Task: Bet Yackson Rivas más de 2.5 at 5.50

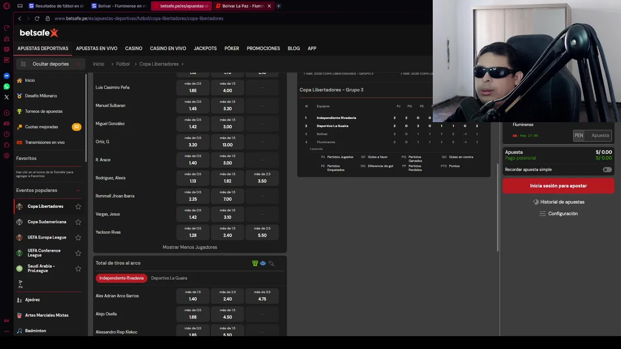Action: point(262,232)
